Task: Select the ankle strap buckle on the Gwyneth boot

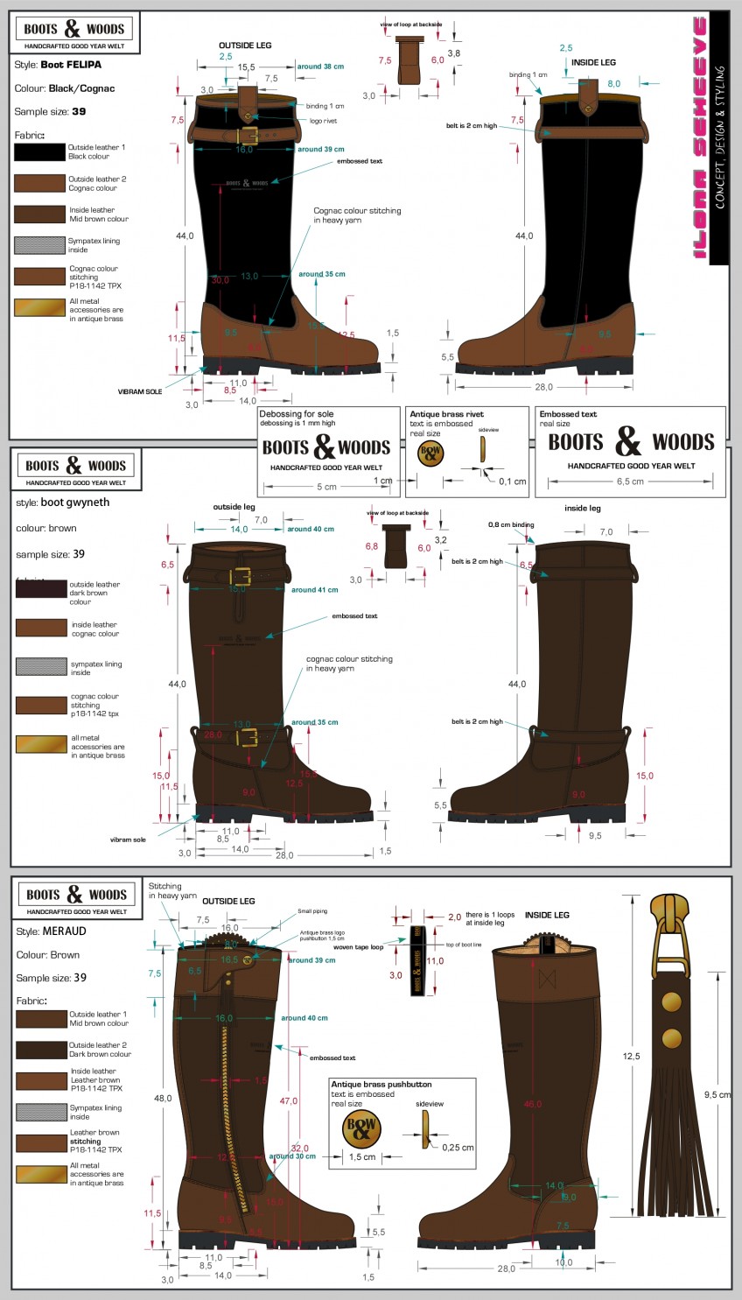Action: point(247,737)
